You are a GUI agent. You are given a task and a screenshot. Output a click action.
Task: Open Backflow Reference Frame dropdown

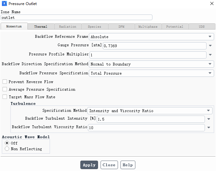coord(151,37)
